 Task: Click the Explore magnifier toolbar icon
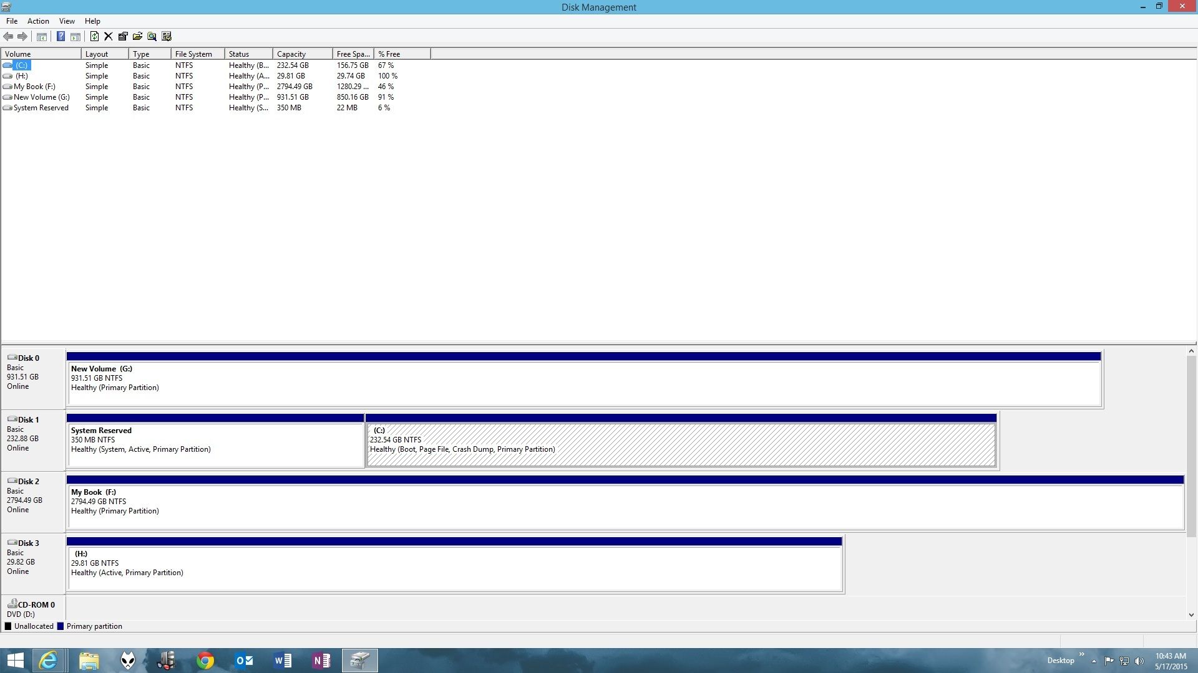click(152, 37)
